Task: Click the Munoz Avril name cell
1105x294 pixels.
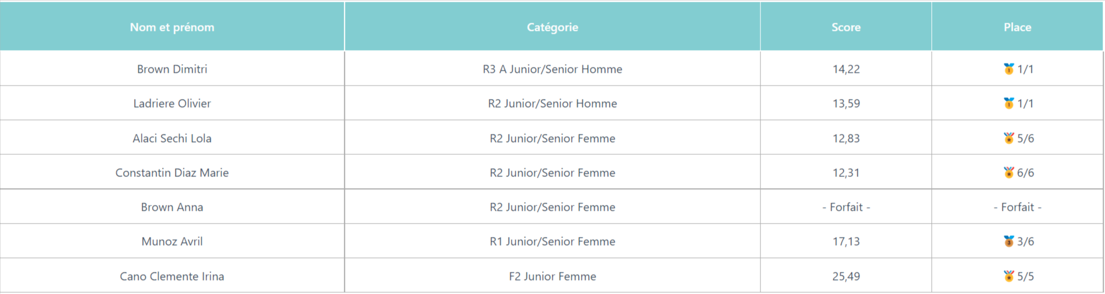Action: pyautogui.click(x=172, y=241)
